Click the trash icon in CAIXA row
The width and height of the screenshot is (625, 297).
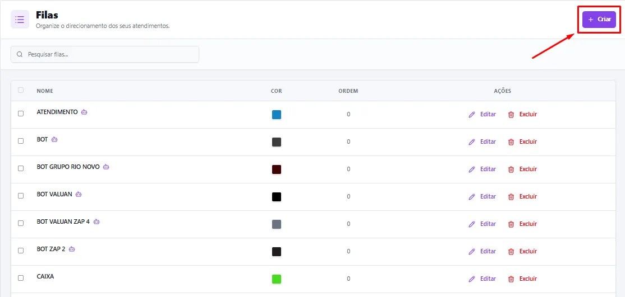click(x=511, y=279)
